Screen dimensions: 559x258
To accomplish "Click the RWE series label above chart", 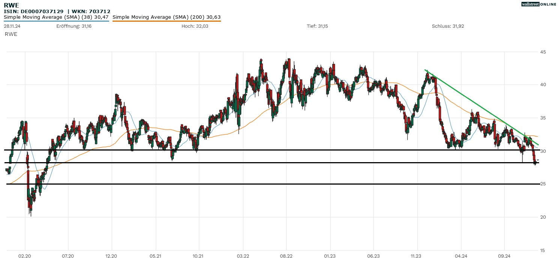I will [x=11, y=34].
